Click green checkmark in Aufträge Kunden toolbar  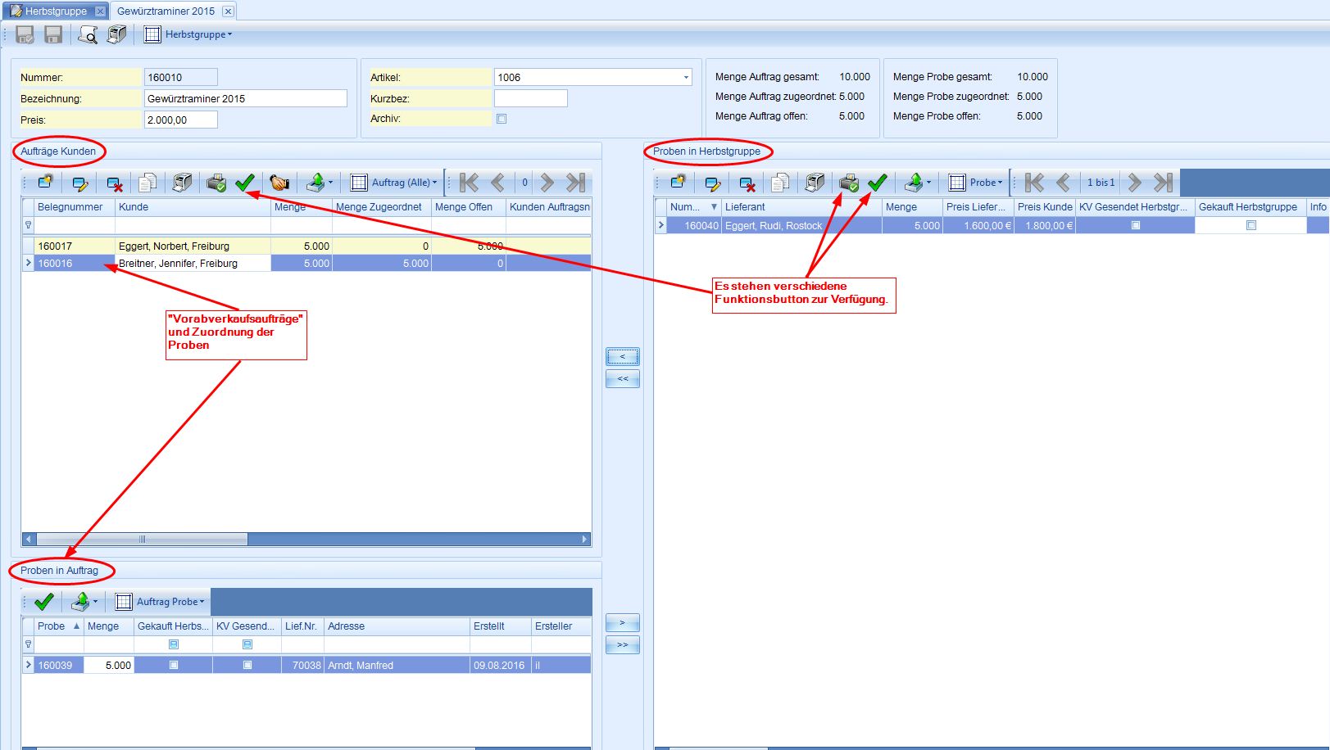click(244, 183)
